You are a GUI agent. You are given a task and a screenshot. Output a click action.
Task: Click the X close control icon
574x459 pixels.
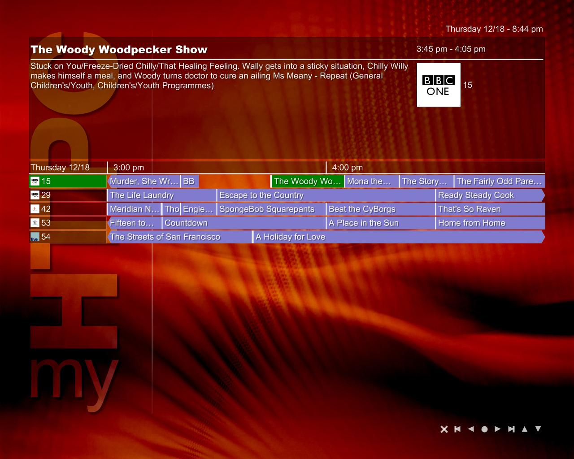(444, 429)
